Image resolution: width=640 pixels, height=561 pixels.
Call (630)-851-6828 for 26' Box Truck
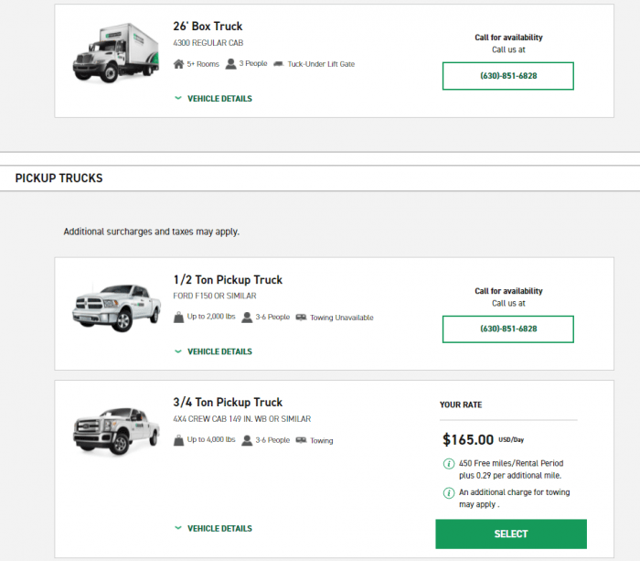click(507, 76)
